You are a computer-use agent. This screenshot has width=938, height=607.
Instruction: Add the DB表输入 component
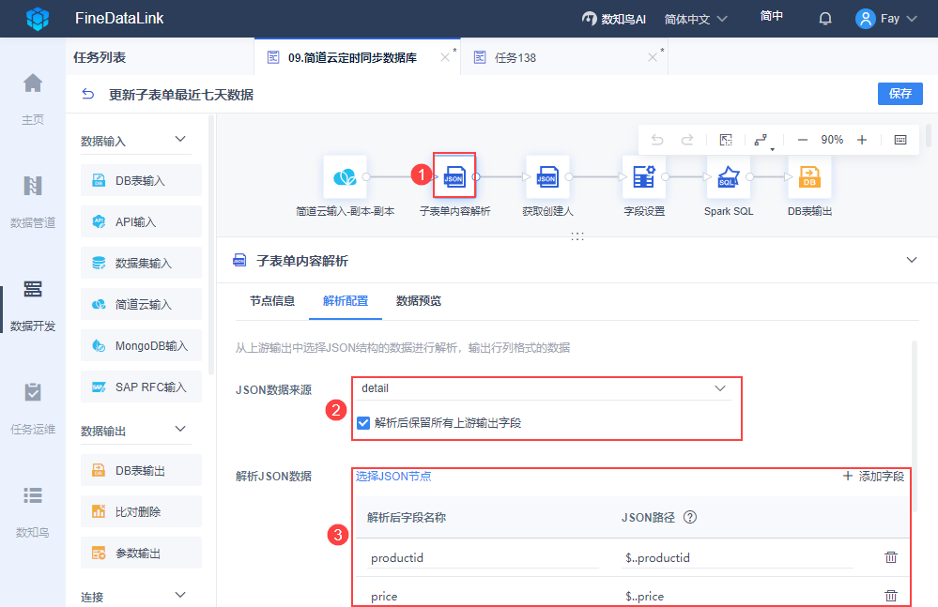point(141,180)
